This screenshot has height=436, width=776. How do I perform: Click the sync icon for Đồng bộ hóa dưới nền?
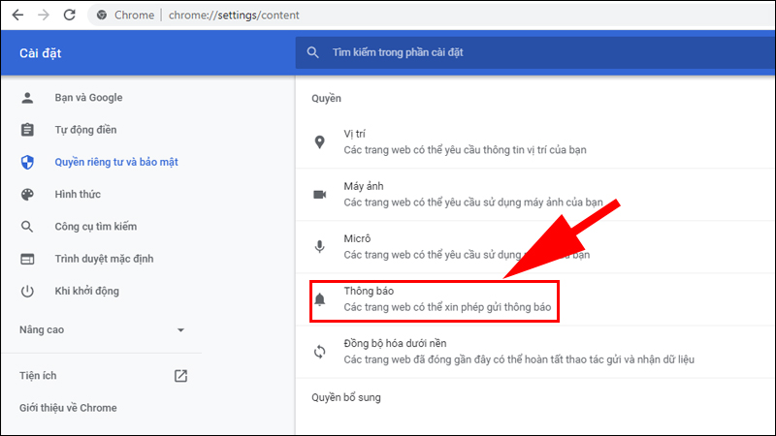tap(320, 352)
